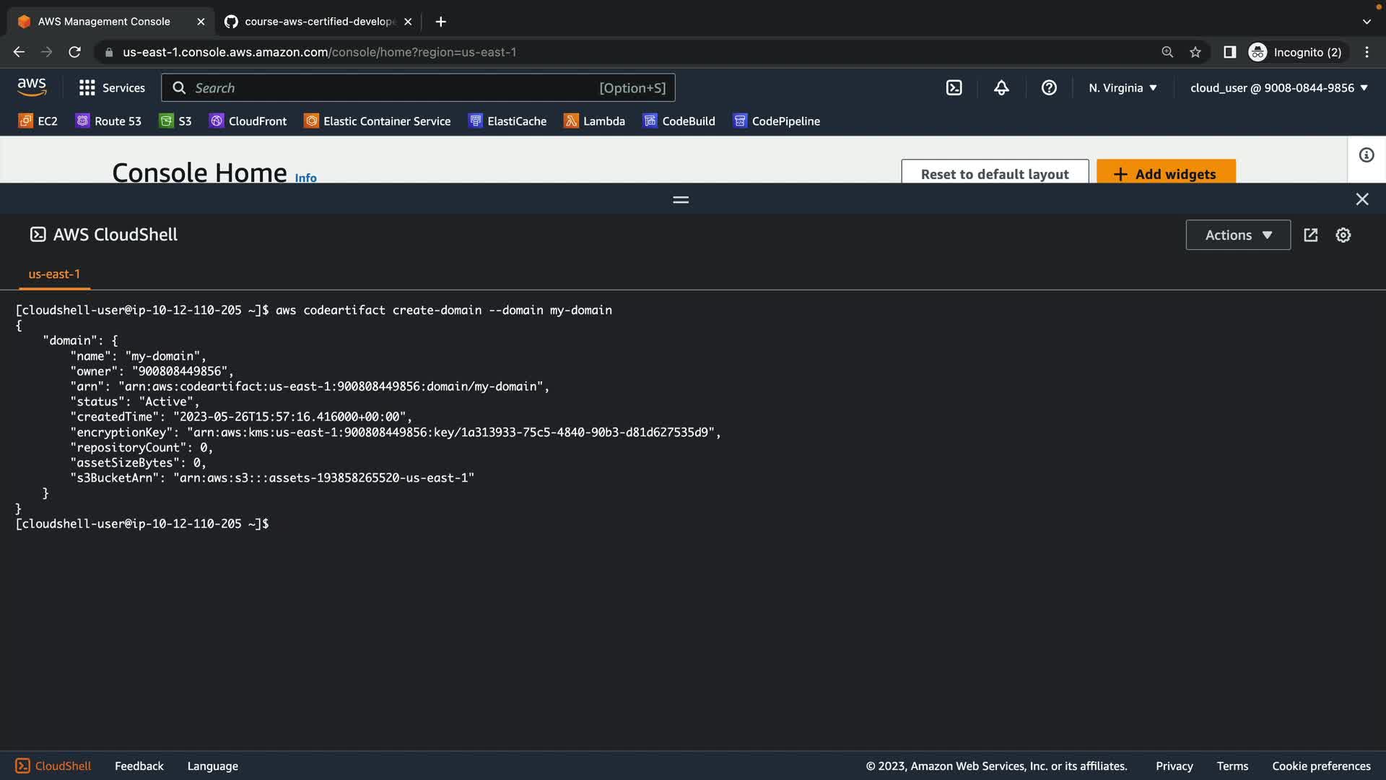The height and width of the screenshot is (780, 1386).
Task: Click the help question mark icon
Action: [x=1049, y=88]
